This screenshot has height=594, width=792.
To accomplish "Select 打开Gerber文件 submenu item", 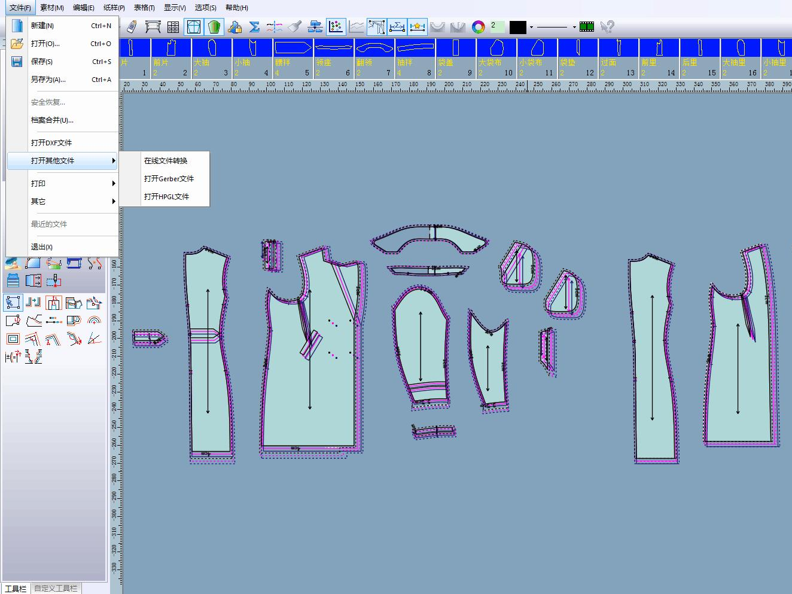I will (x=165, y=179).
